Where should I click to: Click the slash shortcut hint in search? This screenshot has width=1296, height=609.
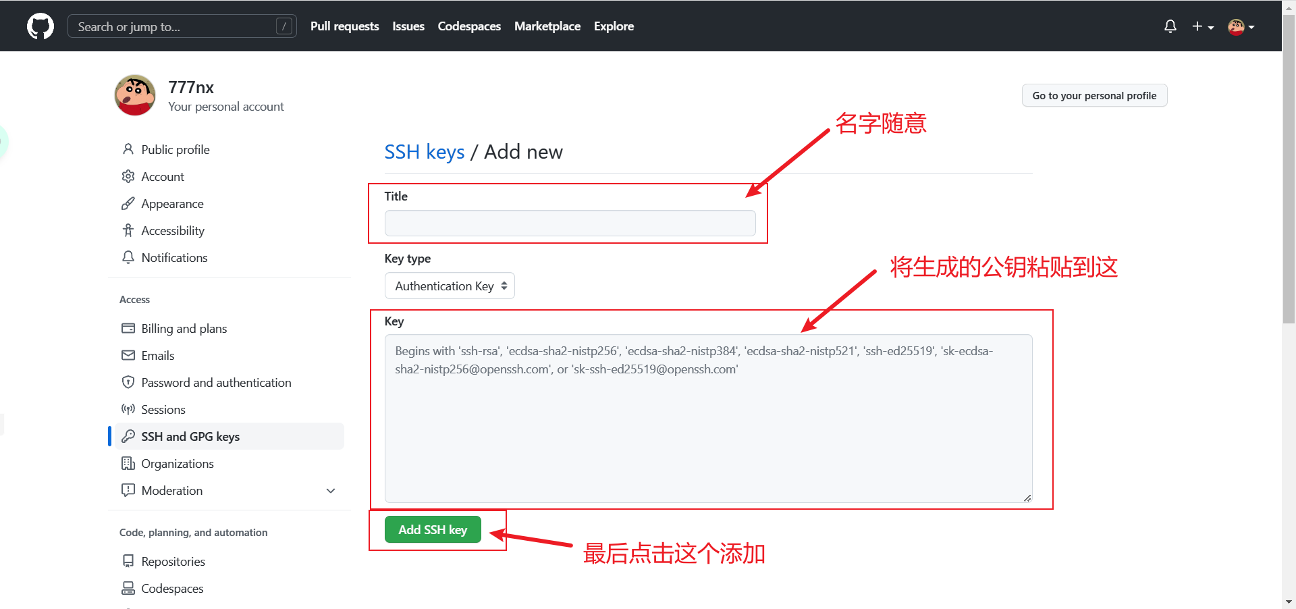[x=284, y=26]
